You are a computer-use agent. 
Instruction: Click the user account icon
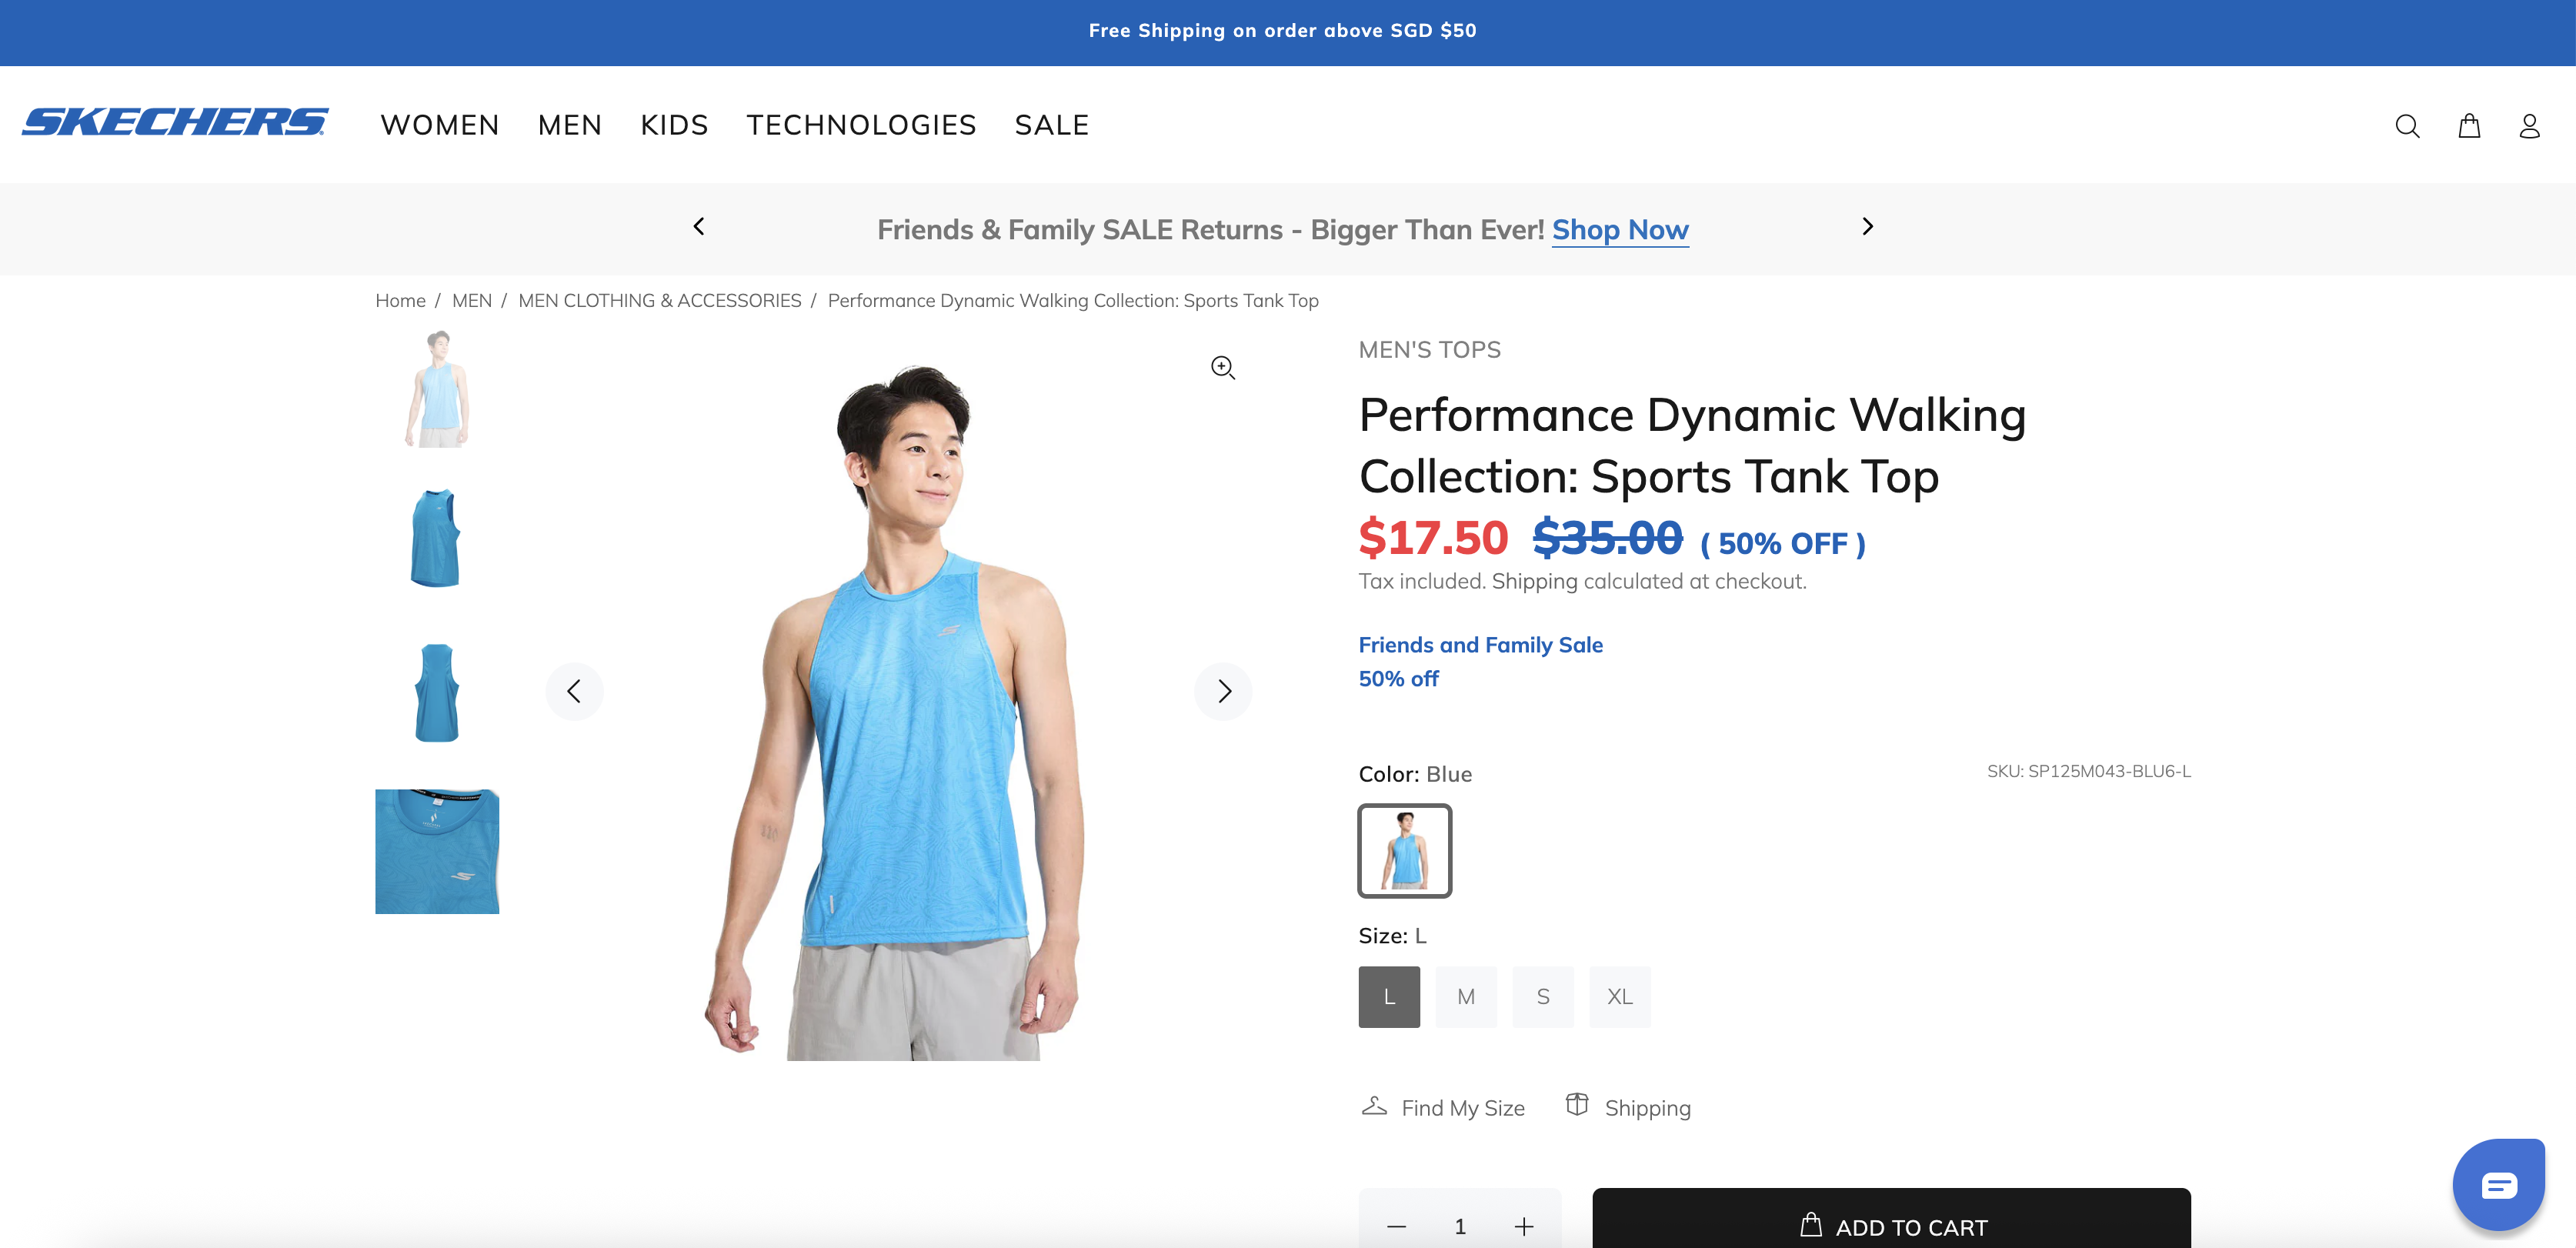[x=2529, y=126]
